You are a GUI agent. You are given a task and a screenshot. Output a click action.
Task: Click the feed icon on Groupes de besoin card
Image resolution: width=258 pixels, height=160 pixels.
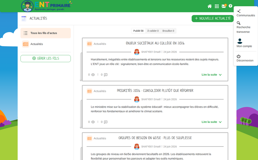[89, 138]
